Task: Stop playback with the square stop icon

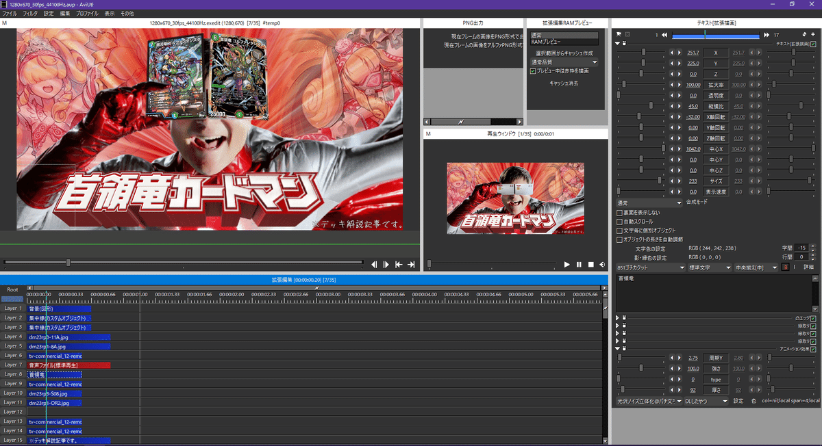Action: 590,264
